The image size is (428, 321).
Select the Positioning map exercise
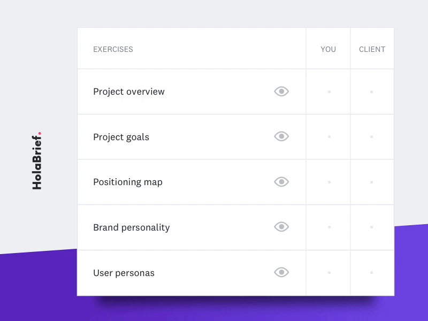coord(128,182)
